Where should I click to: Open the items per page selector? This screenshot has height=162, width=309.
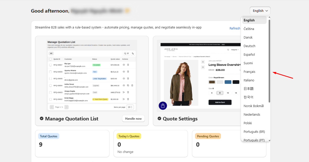tap(130, 107)
